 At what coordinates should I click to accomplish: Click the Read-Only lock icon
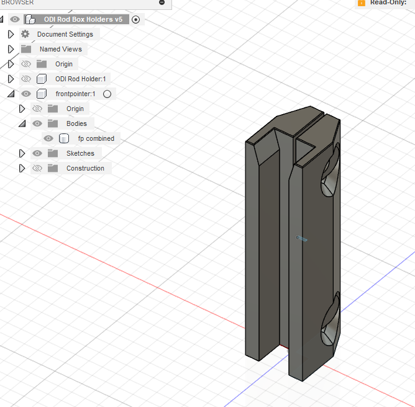click(x=362, y=2)
